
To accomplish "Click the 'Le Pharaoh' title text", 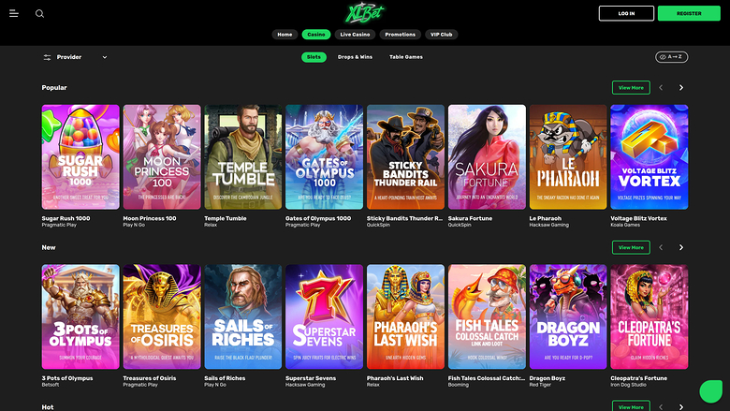I will [546, 218].
